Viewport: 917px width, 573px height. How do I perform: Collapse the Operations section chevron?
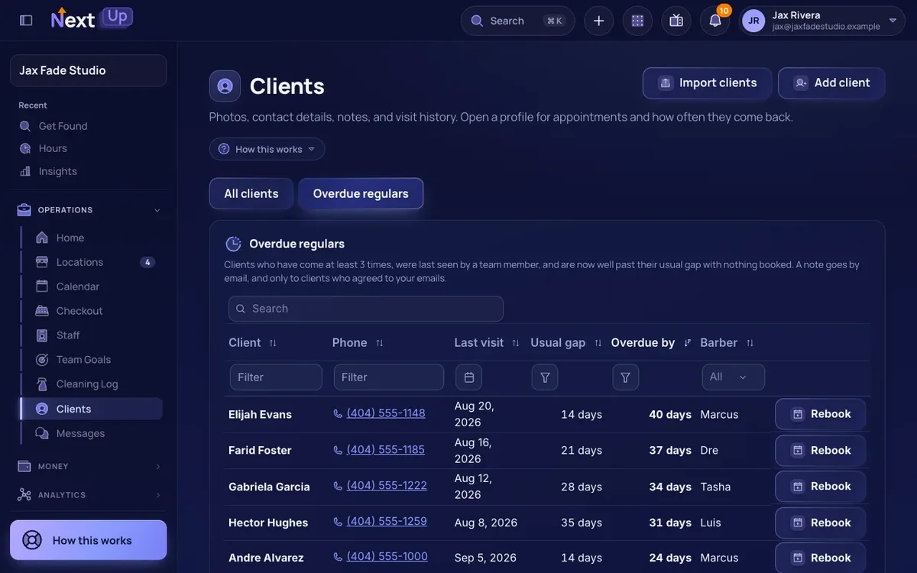[x=157, y=210]
